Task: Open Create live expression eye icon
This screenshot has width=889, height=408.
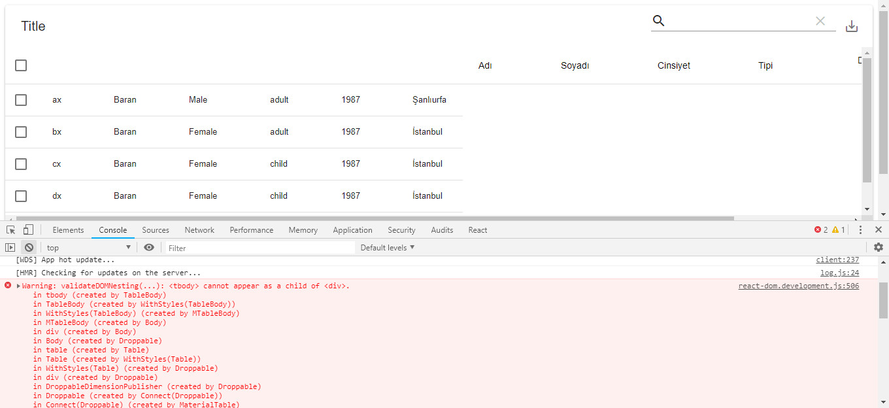Action: pos(150,247)
